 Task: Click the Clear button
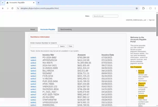70,46
